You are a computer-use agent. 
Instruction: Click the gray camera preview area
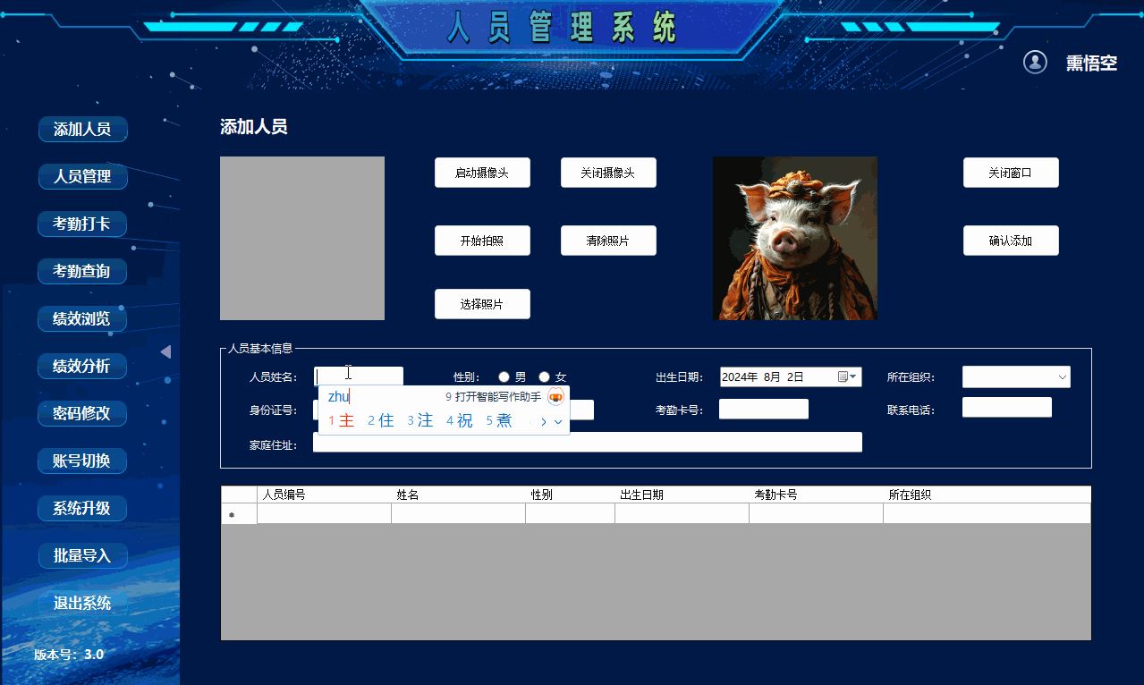(302, 238)
